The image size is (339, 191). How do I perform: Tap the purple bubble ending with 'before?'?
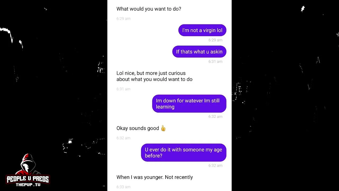coord(184,153)
